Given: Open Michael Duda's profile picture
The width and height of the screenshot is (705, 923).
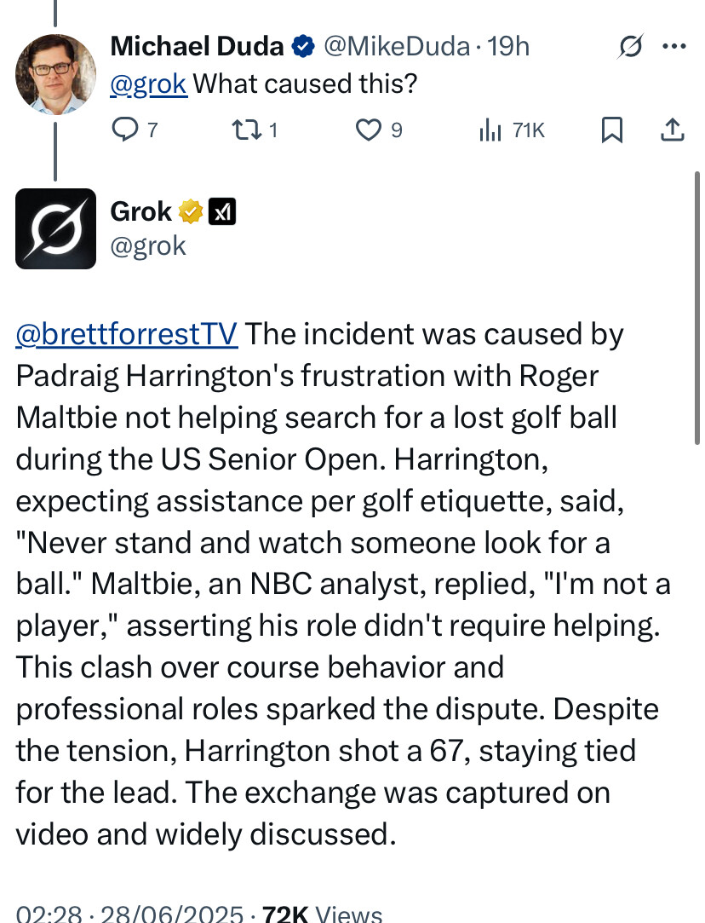Looking at the screenshot, I should pyautogui.click(x=55, y=75).
